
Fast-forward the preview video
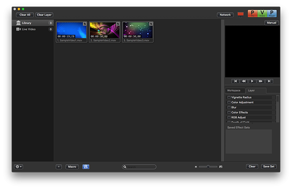(260, 81)
